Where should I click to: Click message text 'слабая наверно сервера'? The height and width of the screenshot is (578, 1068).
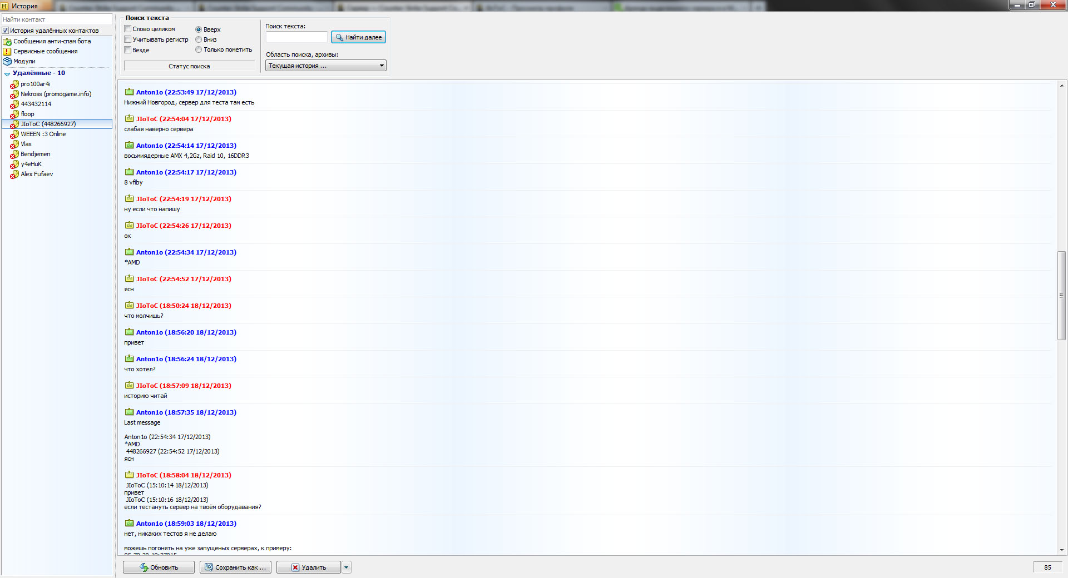(x=159, y=129)
